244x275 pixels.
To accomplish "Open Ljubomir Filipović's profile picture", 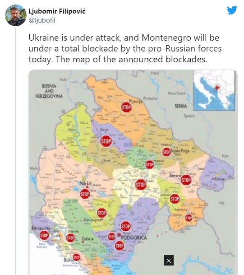I will 16,15.
